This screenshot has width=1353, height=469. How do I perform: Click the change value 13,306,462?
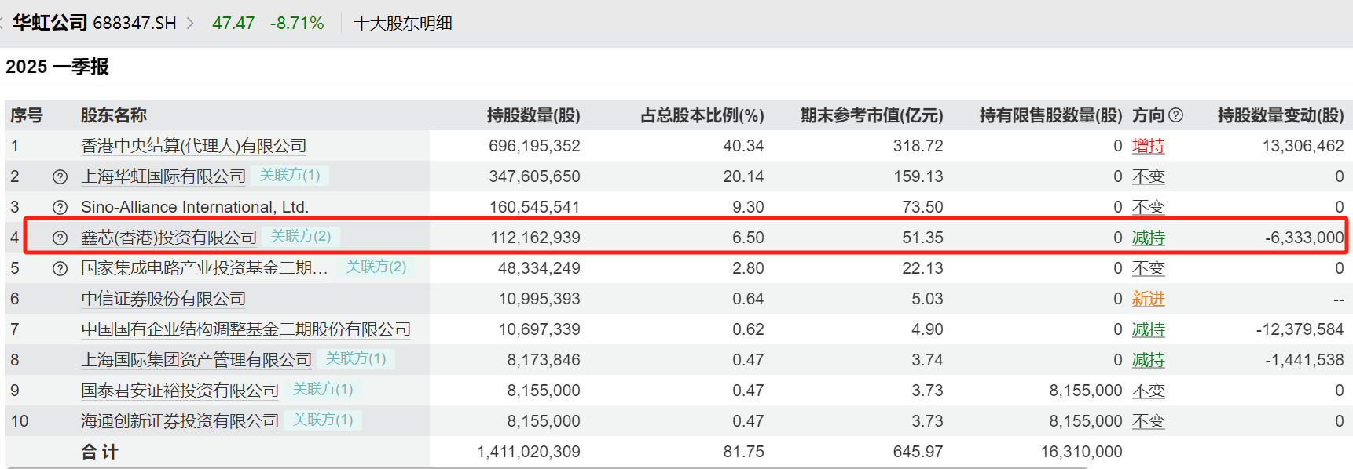[1303, 146]
